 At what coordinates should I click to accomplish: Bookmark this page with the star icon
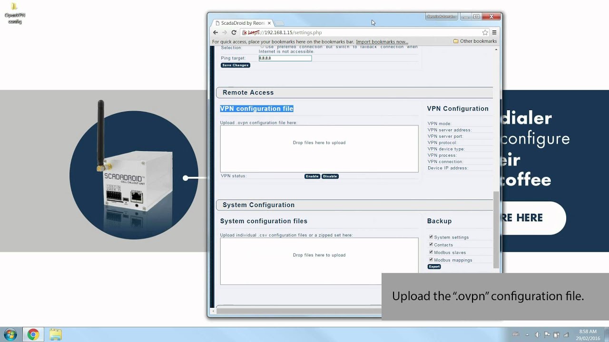tap(485, 33)
